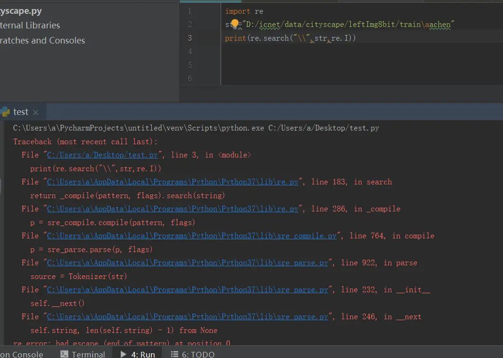This screenshot has height=358, width=503.
Task: Click 'return _compile(pattern, flags).search(string)' line
Action: (x=127, y=195)
